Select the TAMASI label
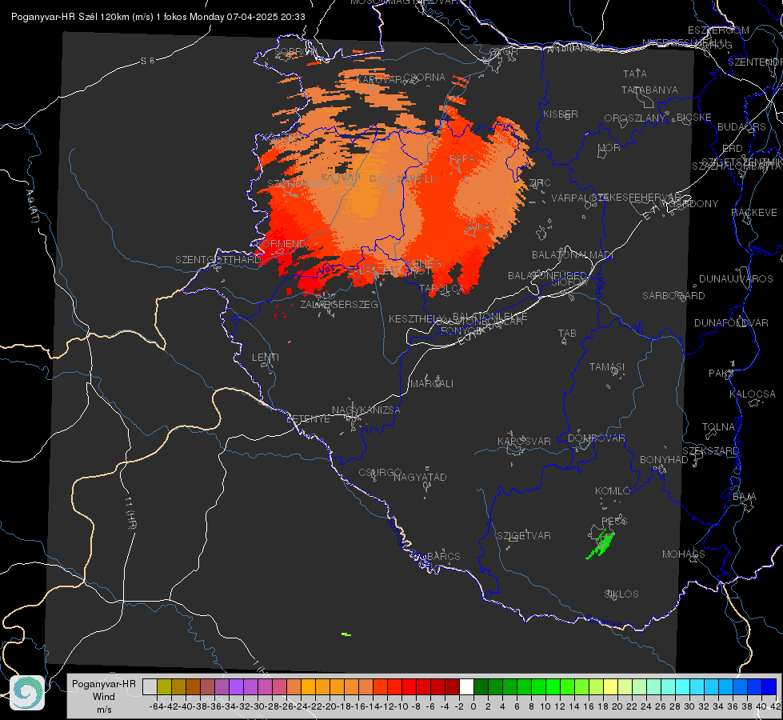 tap(607, 366)
